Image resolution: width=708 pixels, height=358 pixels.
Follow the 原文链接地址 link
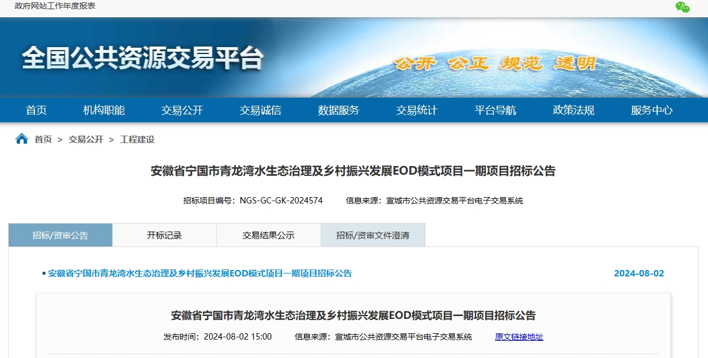pos(519,337)
